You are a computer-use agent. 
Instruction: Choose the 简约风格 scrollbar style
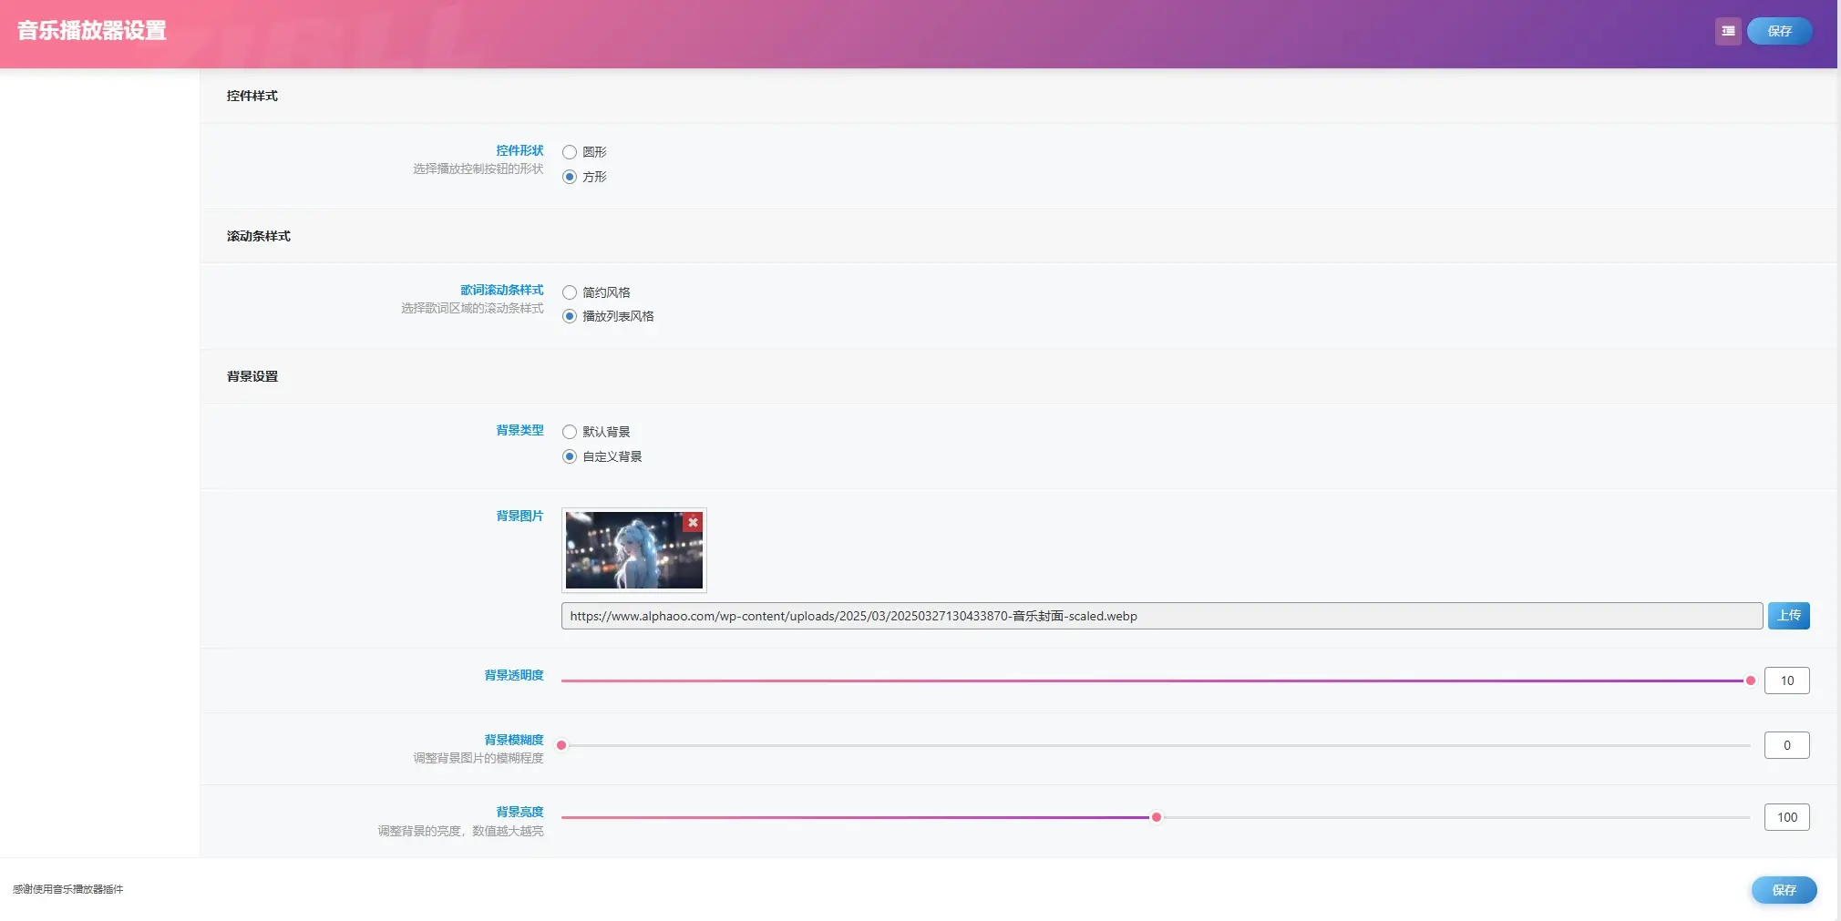[x=570, y=292]
